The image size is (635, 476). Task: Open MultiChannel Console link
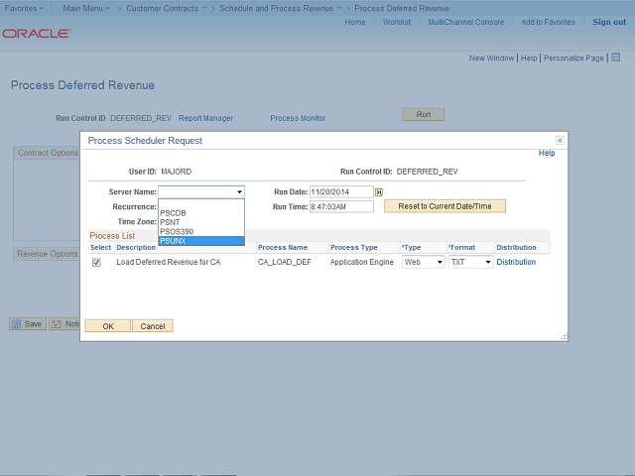point(465,22)
